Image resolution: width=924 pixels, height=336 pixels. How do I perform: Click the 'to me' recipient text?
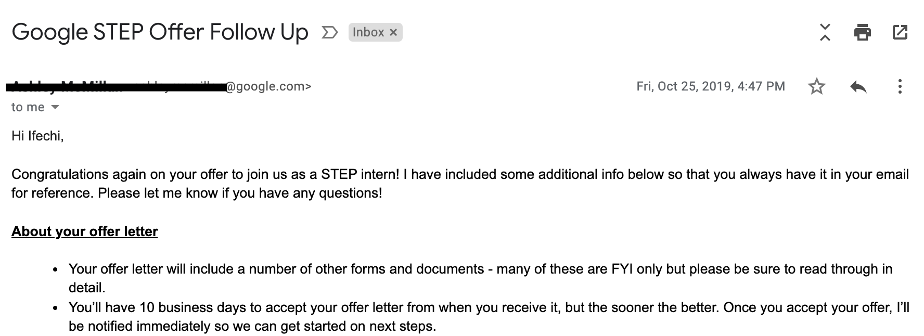click(28, 107)
